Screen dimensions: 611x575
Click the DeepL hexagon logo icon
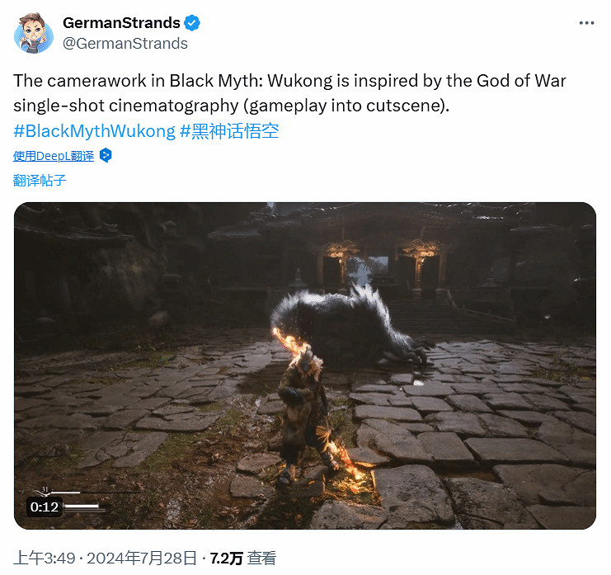[106, 155]
